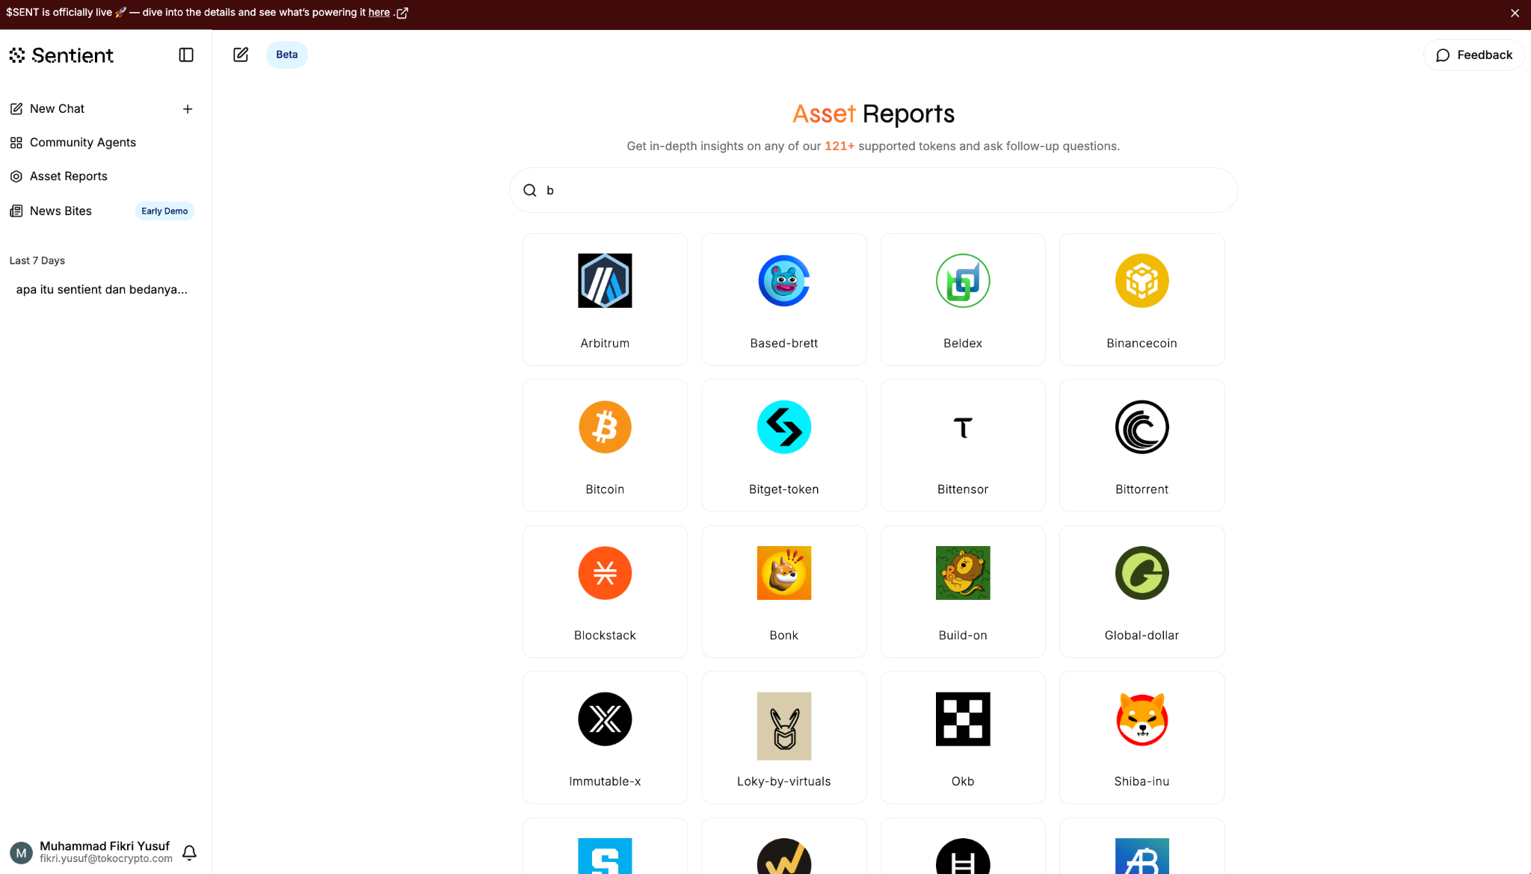
Task: Click the plus icon beside New Chat
Action: pos(188,109)
